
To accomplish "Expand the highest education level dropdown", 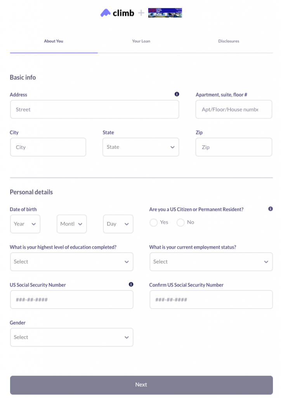I will pyautogui.click(x=71, y=262).
